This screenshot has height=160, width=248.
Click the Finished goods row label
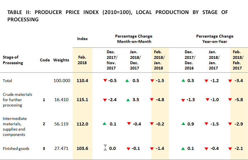16,149
